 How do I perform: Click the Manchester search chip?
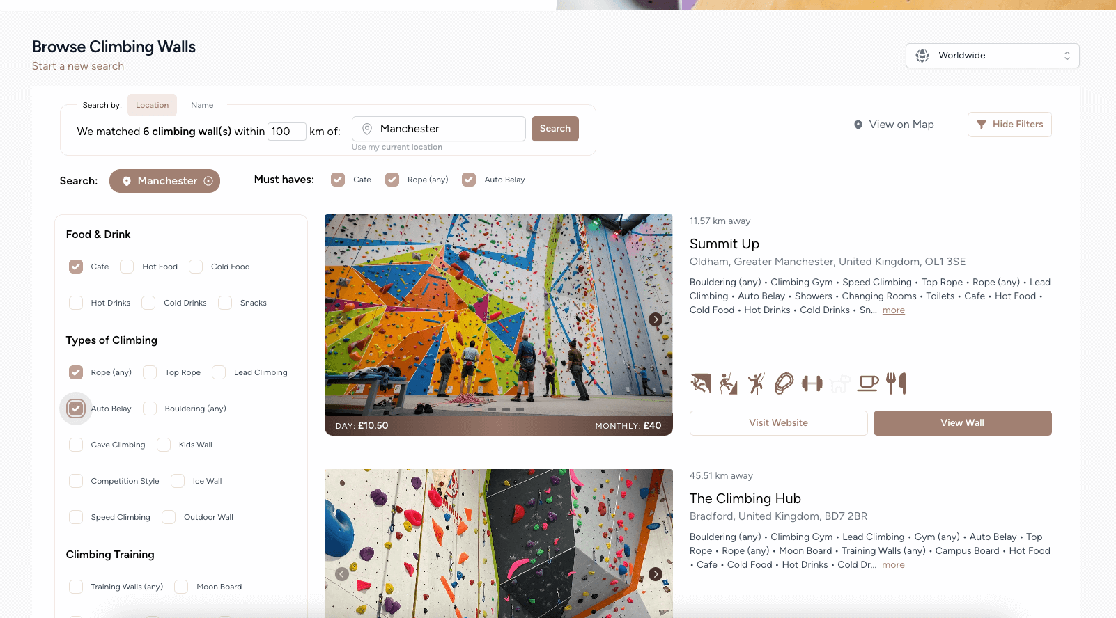pyautogui.click(x=164, y=181)
